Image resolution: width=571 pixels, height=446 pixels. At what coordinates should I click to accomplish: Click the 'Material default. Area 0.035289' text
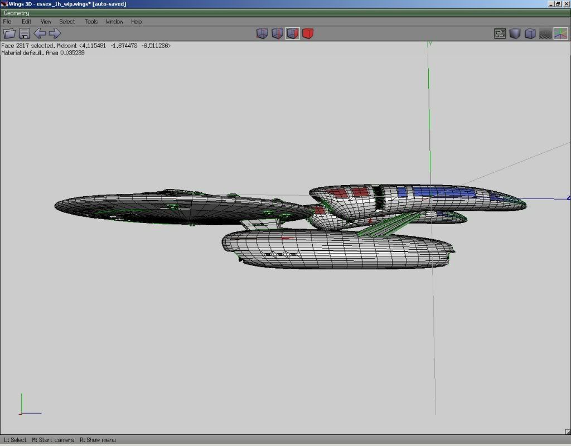tap(43, 53)
